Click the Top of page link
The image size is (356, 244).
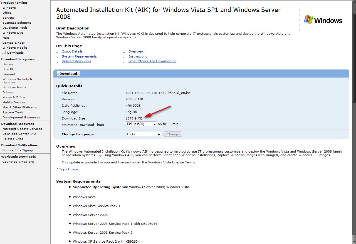tap(69, 169)
